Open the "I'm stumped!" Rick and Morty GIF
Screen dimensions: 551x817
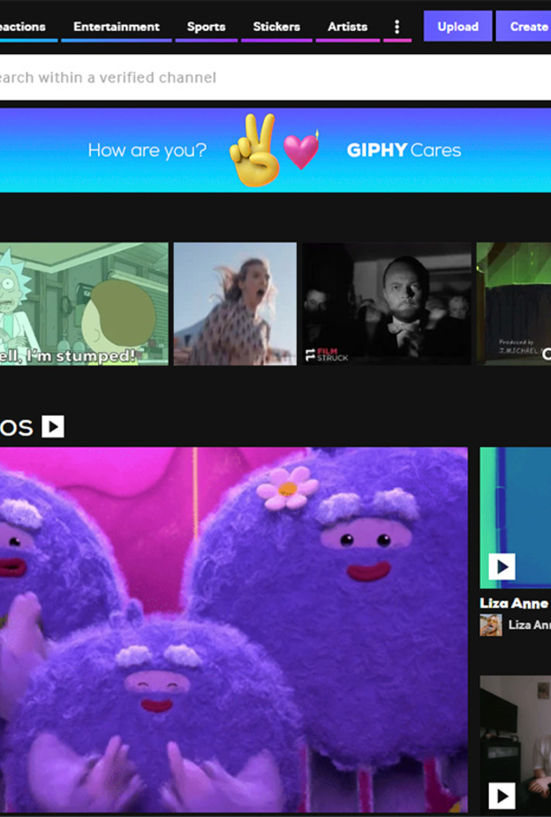click(x=84, y=304)
